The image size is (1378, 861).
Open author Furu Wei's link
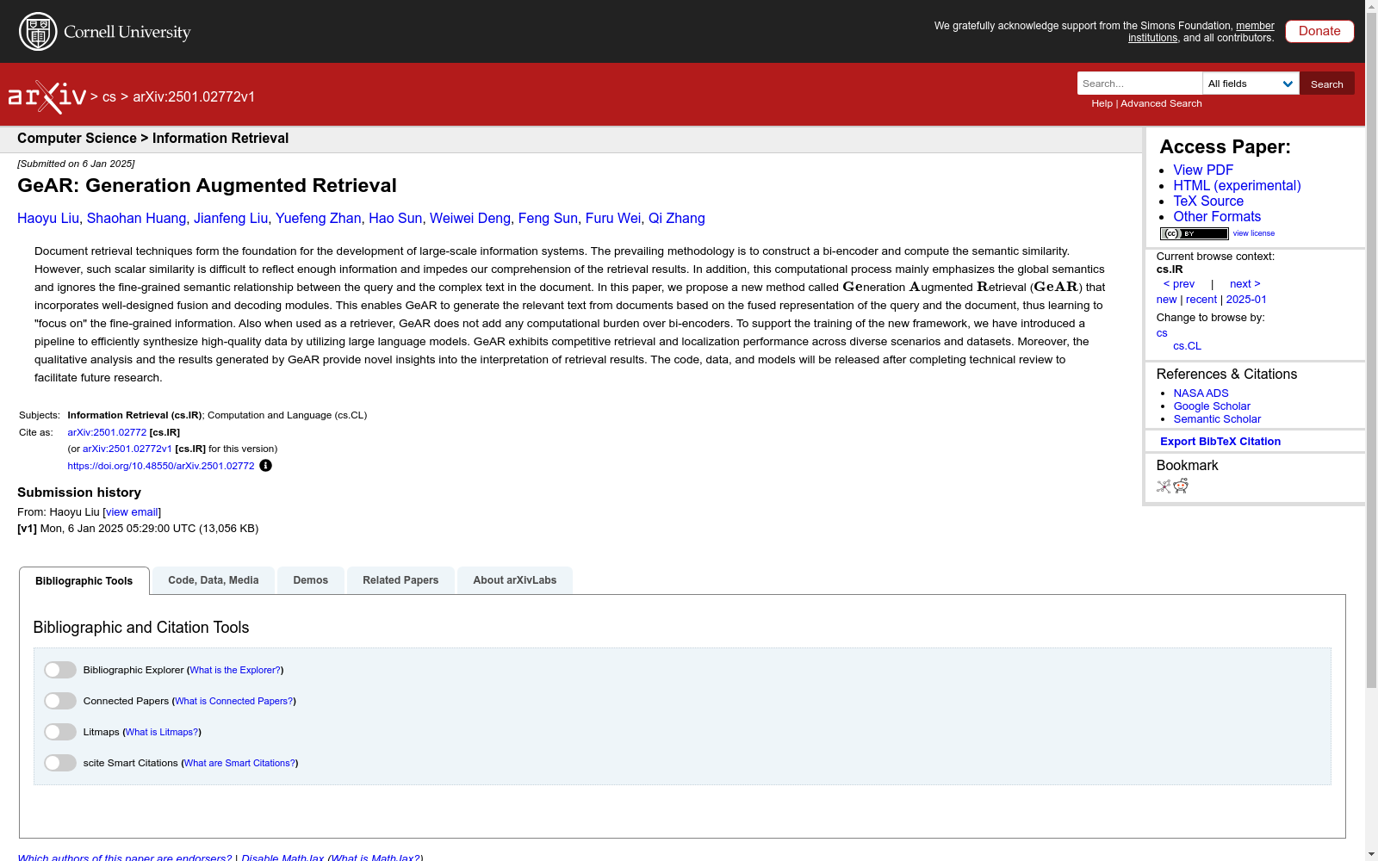(x=613, y=219)
